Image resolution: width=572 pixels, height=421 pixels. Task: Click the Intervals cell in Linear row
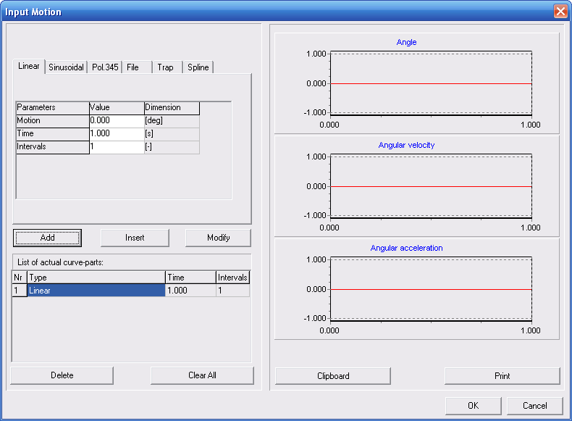[x=232, y=291]
